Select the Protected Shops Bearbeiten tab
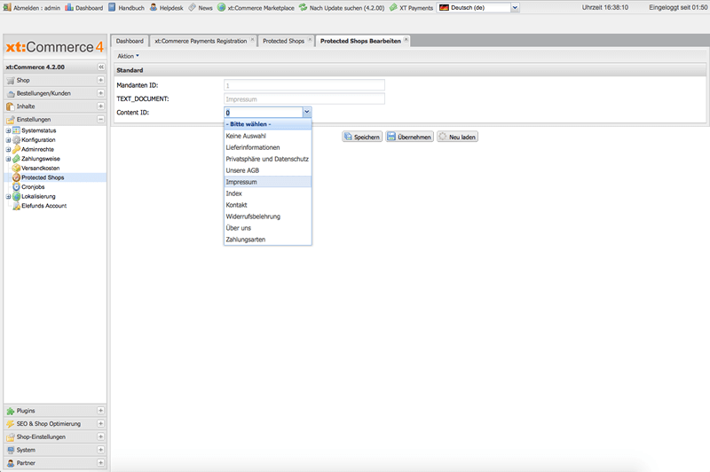The height and width of the screenshot is (472, 710). point(360,41)
